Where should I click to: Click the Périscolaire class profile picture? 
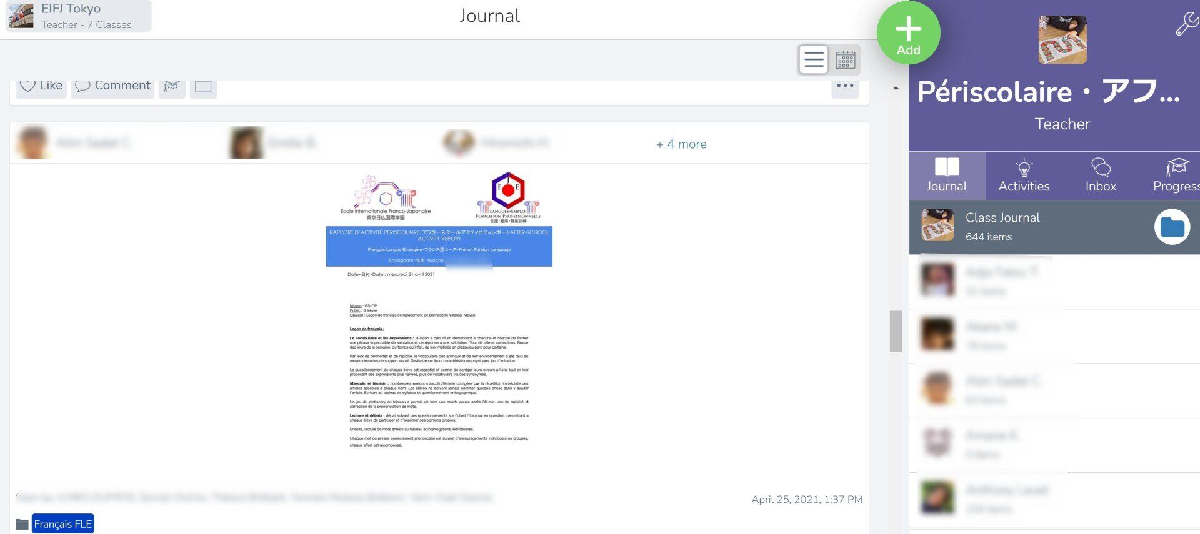pyautogui.click(x=1062, y=40)
